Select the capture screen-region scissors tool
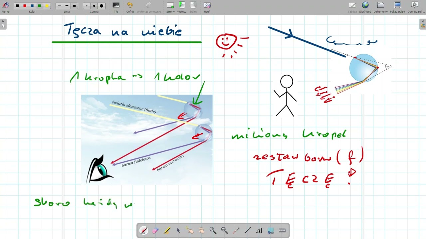The image size is (426, 239). tap(271, 230)
